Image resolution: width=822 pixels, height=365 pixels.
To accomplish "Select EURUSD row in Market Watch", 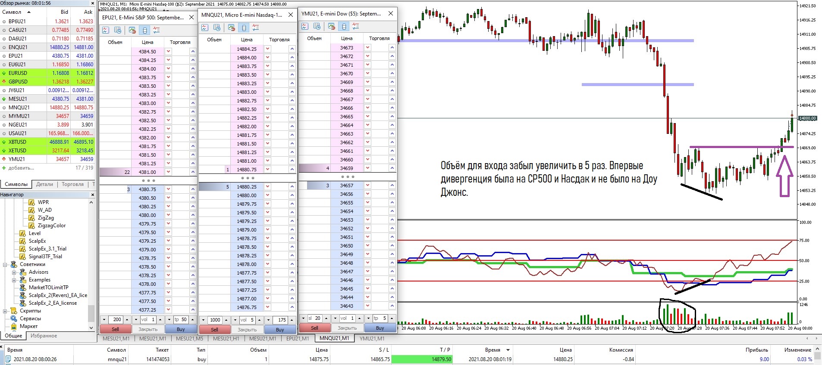I will click(47, 73).
